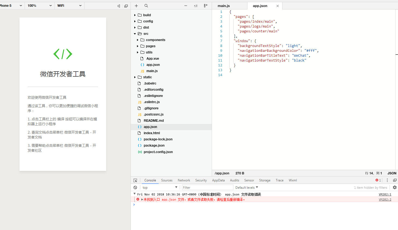Expand the dist folder
Screen dimensions: 398x230
point(135,28)
